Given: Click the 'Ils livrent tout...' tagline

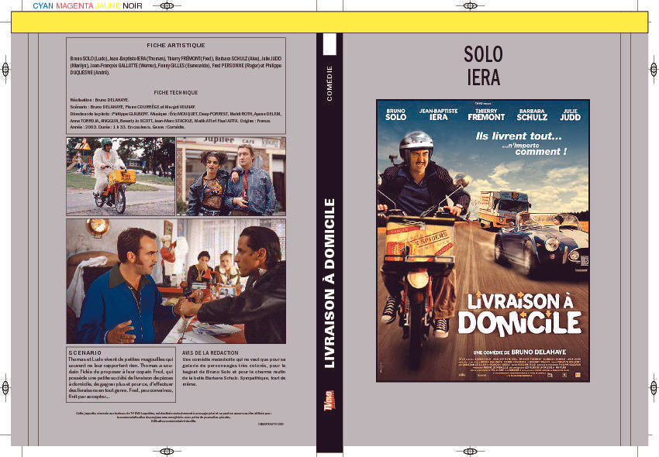Looking at the screenshot, I should pyautogui.click(x=519, y=136).
